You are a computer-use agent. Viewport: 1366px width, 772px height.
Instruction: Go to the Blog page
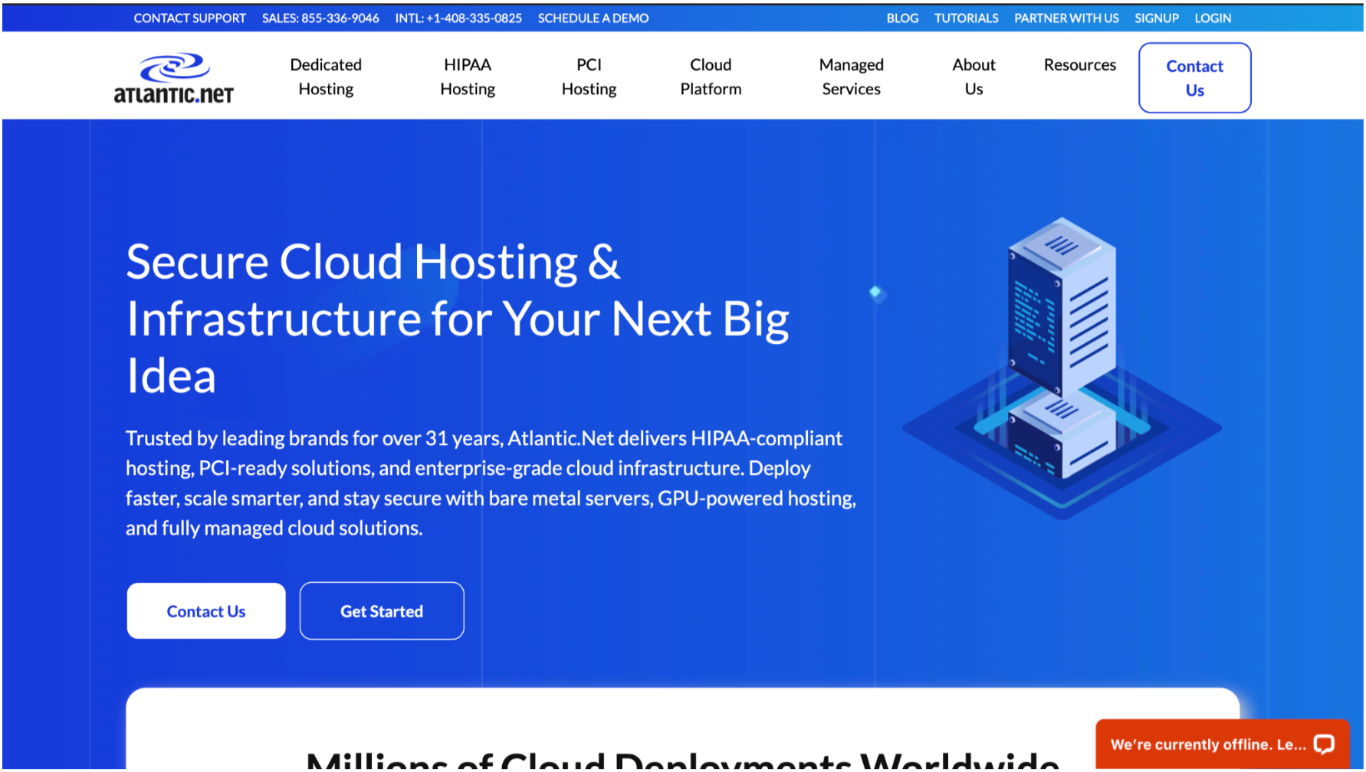tap(902, 18)
